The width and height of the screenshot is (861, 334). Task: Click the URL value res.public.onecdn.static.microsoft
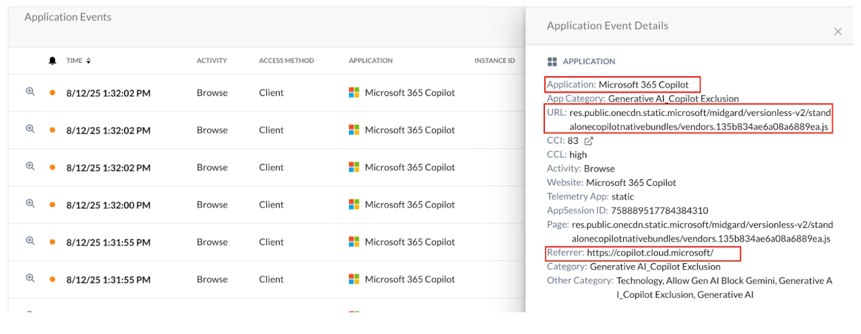tap(700, 120)
